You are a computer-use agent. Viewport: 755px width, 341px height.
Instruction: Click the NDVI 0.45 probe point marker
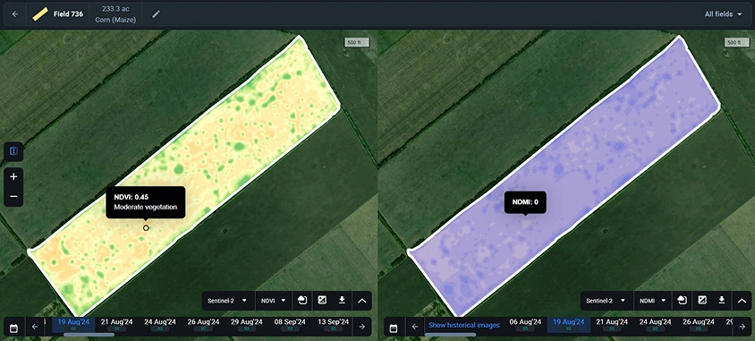point(146,228)
